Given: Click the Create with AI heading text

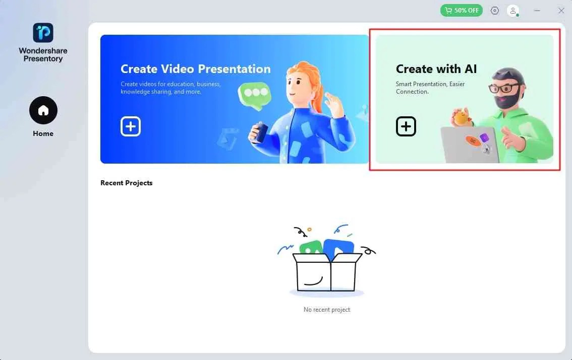Looking at the screenshot, I should (x=436, y=69).
